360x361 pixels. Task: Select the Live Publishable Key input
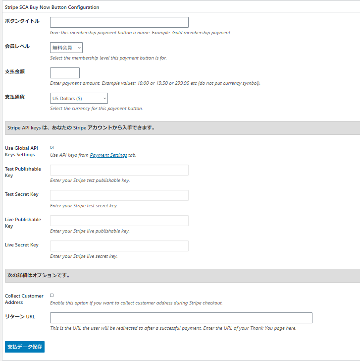pyautogui.click(x=119, y=221)
